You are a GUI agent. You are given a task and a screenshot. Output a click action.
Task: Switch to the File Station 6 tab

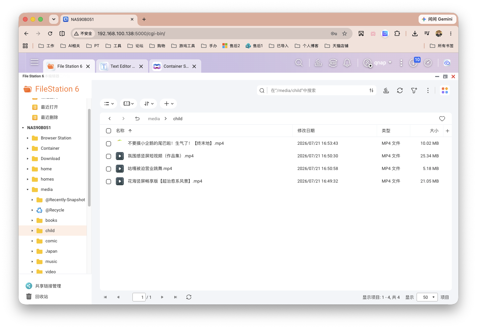click(x=68, y=66)
